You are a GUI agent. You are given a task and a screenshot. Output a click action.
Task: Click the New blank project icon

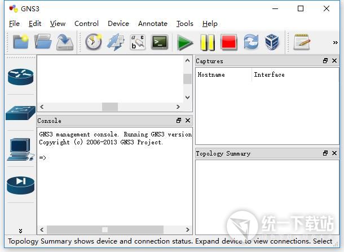21,41
